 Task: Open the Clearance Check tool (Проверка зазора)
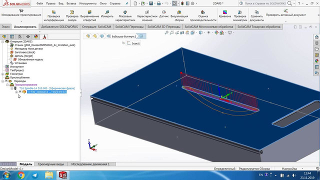click(72, 16)
